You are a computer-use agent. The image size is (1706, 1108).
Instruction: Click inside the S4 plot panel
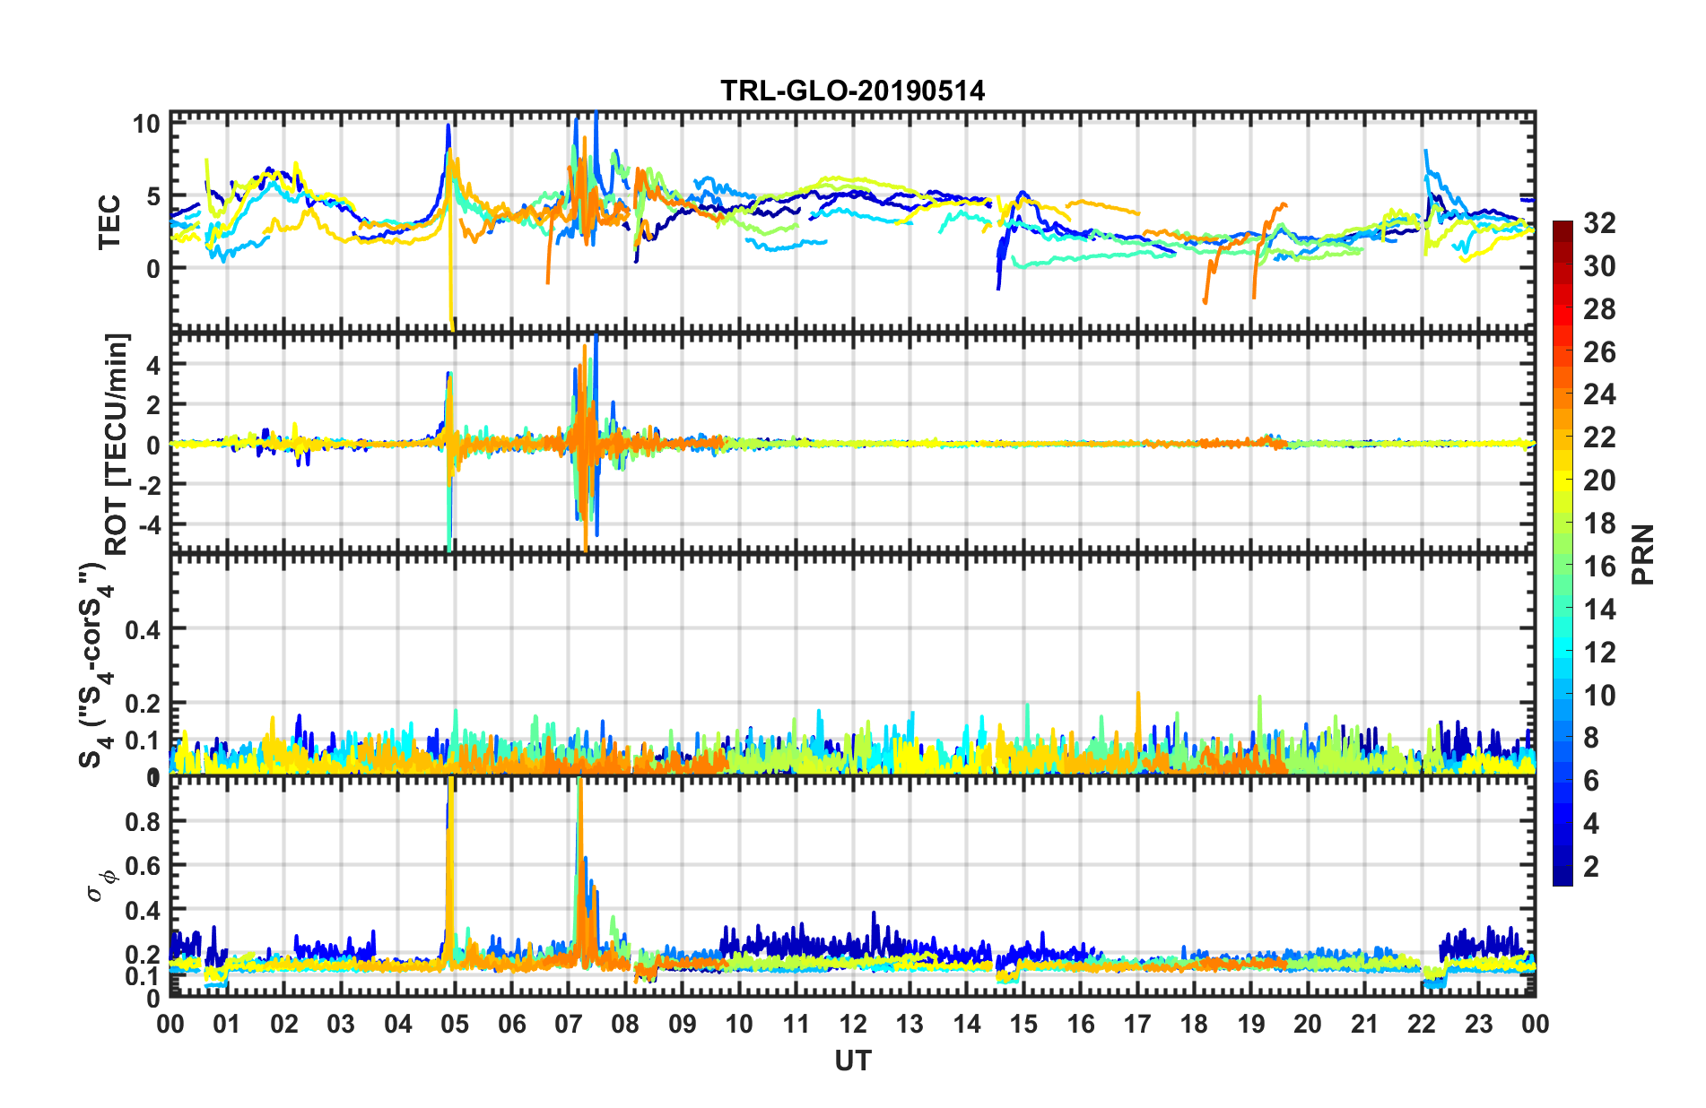point(852,664)
